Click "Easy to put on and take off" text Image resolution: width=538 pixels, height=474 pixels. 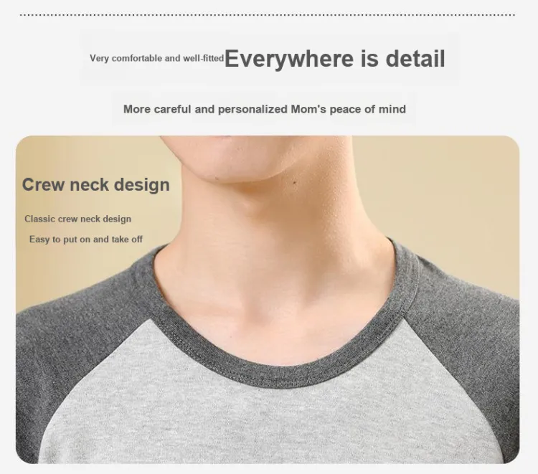click(x=86, y=239)
